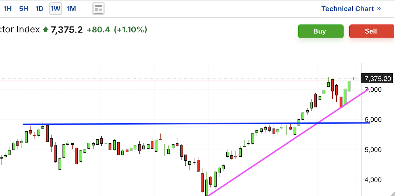Select the 1H timeframe
Screen dimensions: 395x196
point(8,9)
